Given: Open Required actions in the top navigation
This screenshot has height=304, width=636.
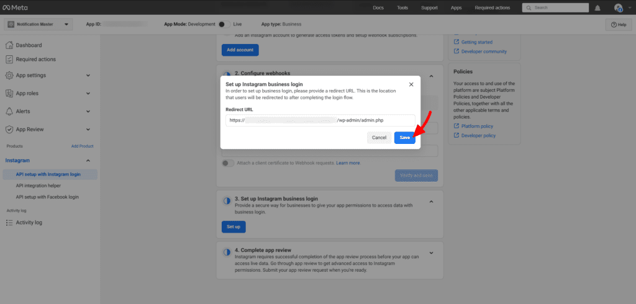Looking at the screenshot, I should (x=493, y=7).
